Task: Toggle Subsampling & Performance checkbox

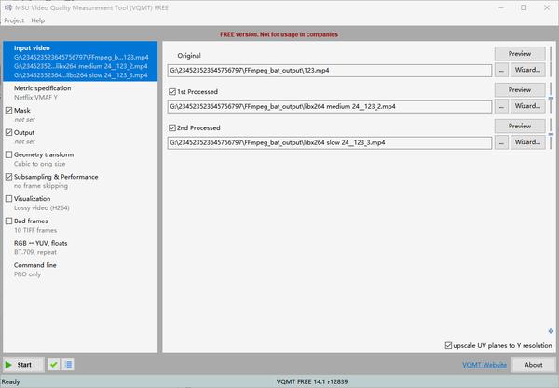Action: point(9,177)
